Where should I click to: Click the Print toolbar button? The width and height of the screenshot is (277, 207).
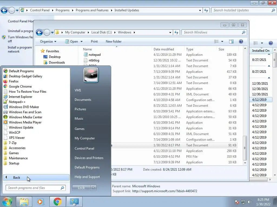[94, 41]
